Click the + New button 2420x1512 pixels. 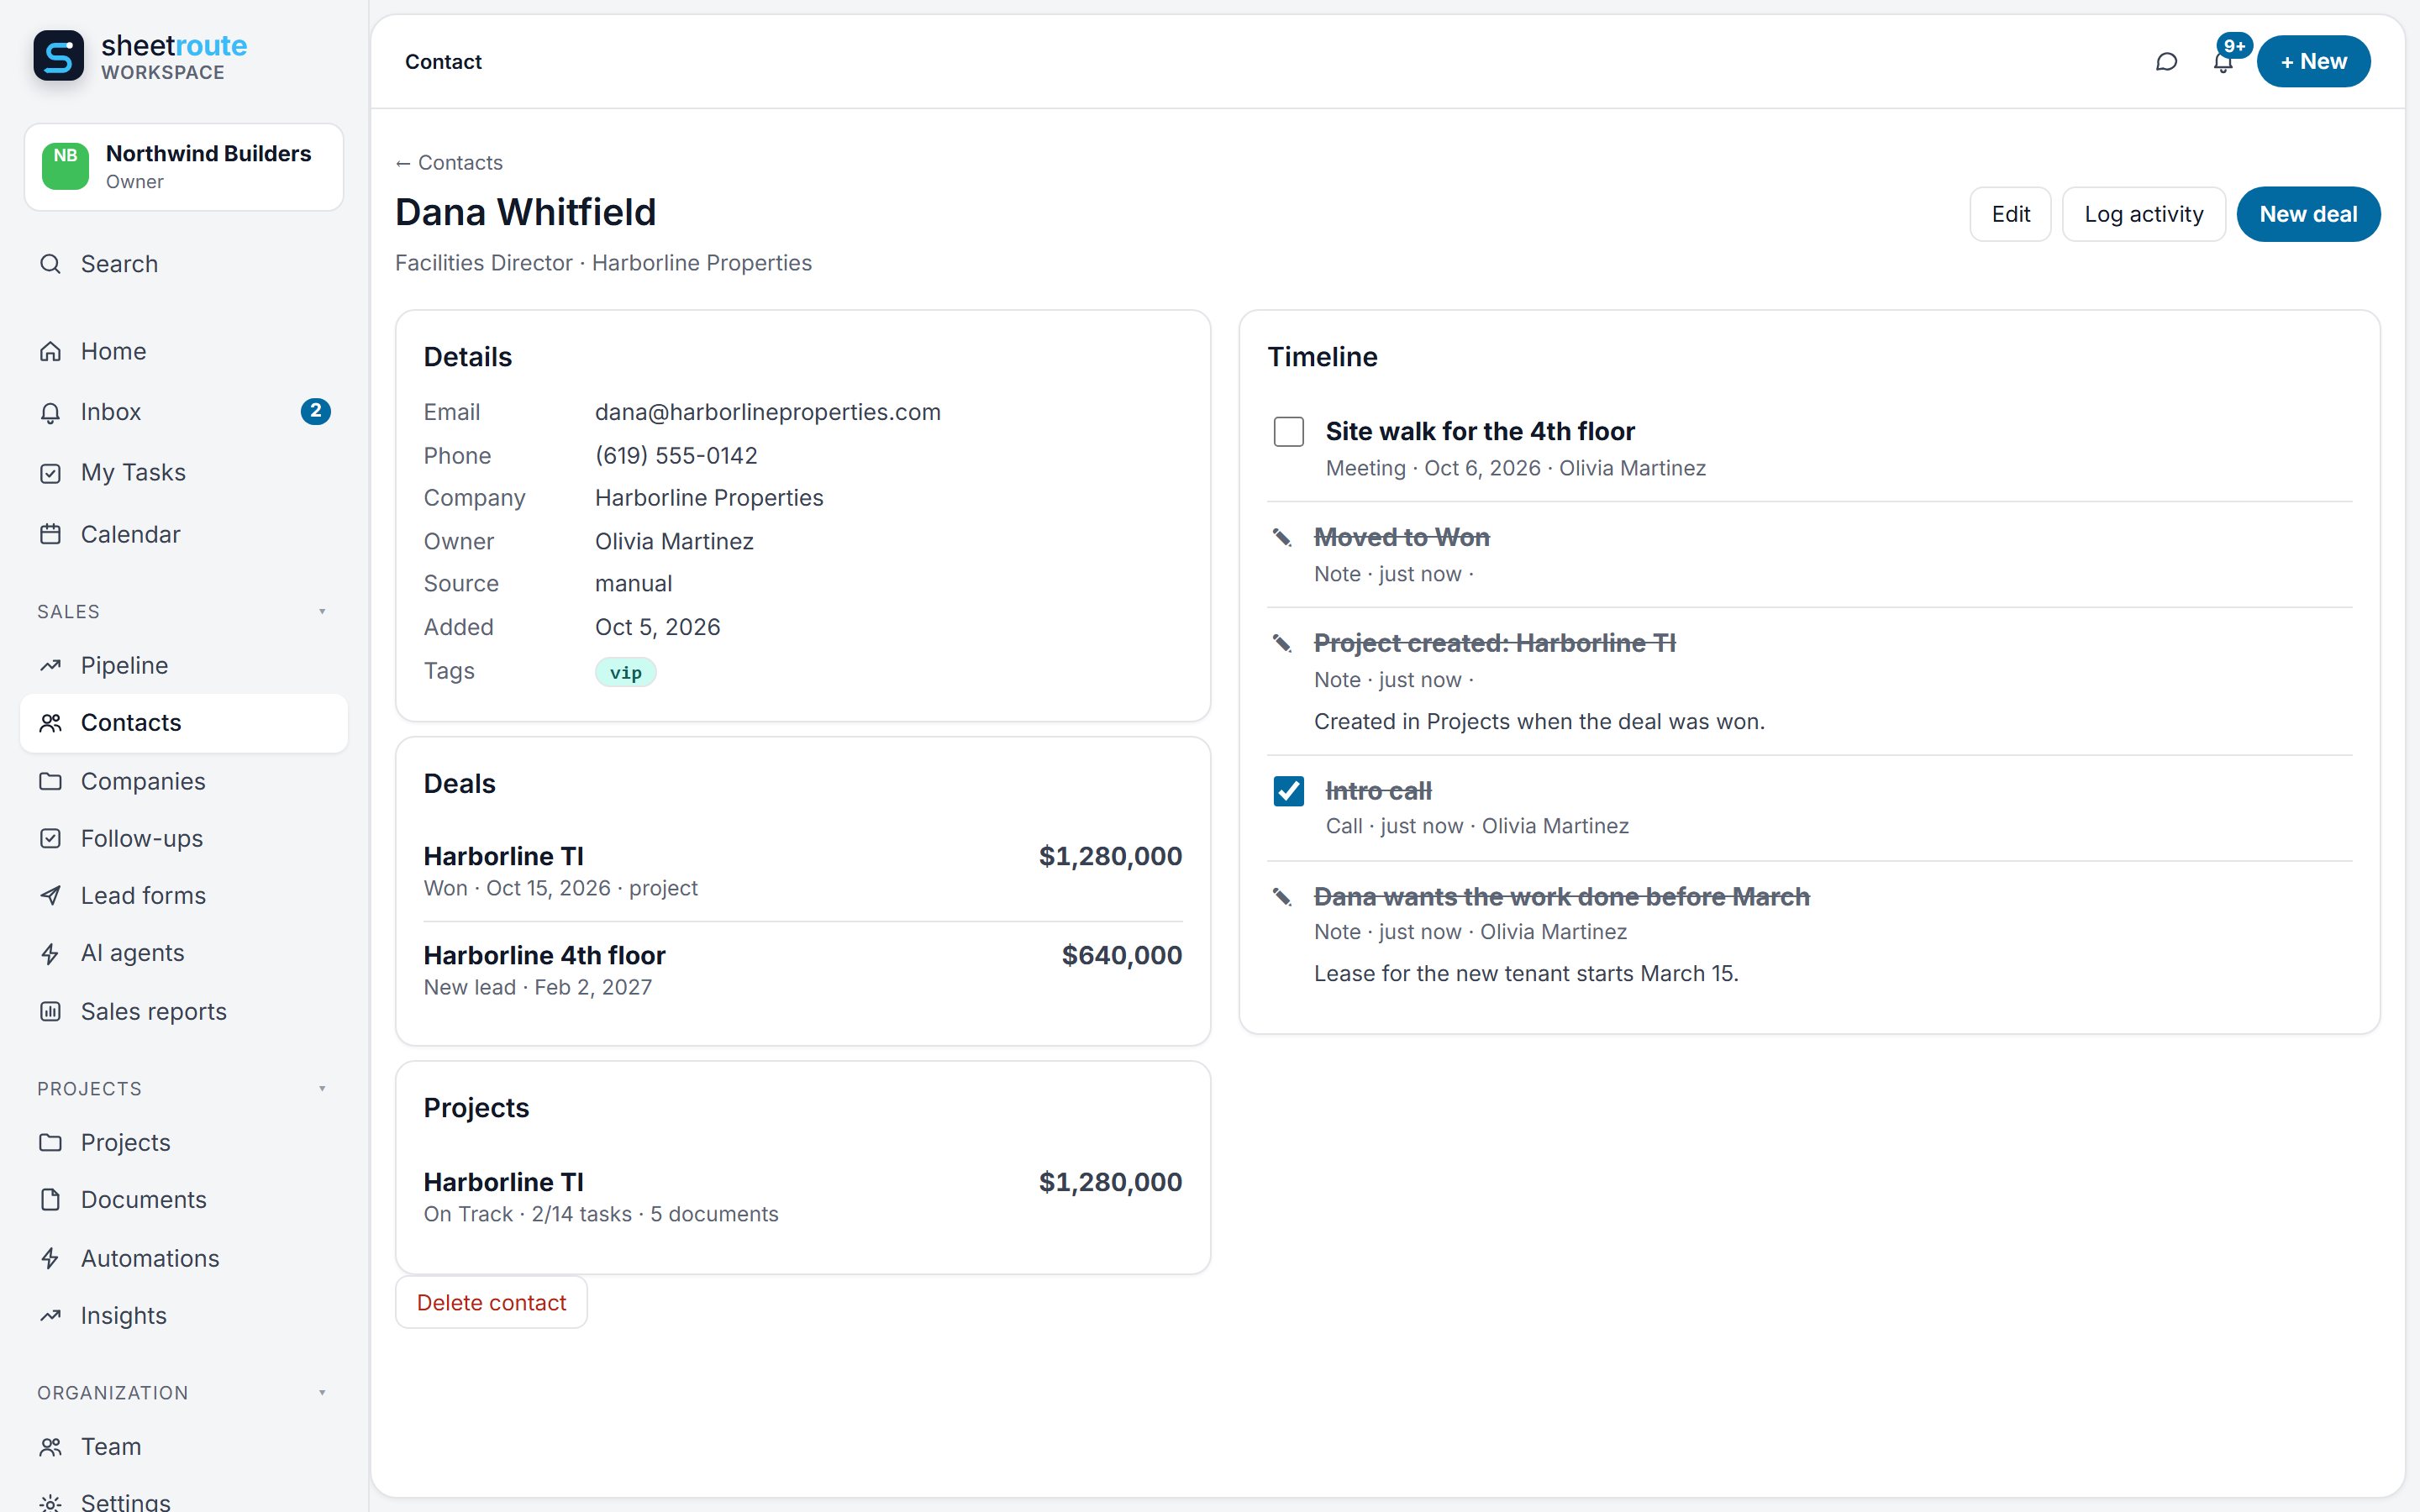point(2313,62)
